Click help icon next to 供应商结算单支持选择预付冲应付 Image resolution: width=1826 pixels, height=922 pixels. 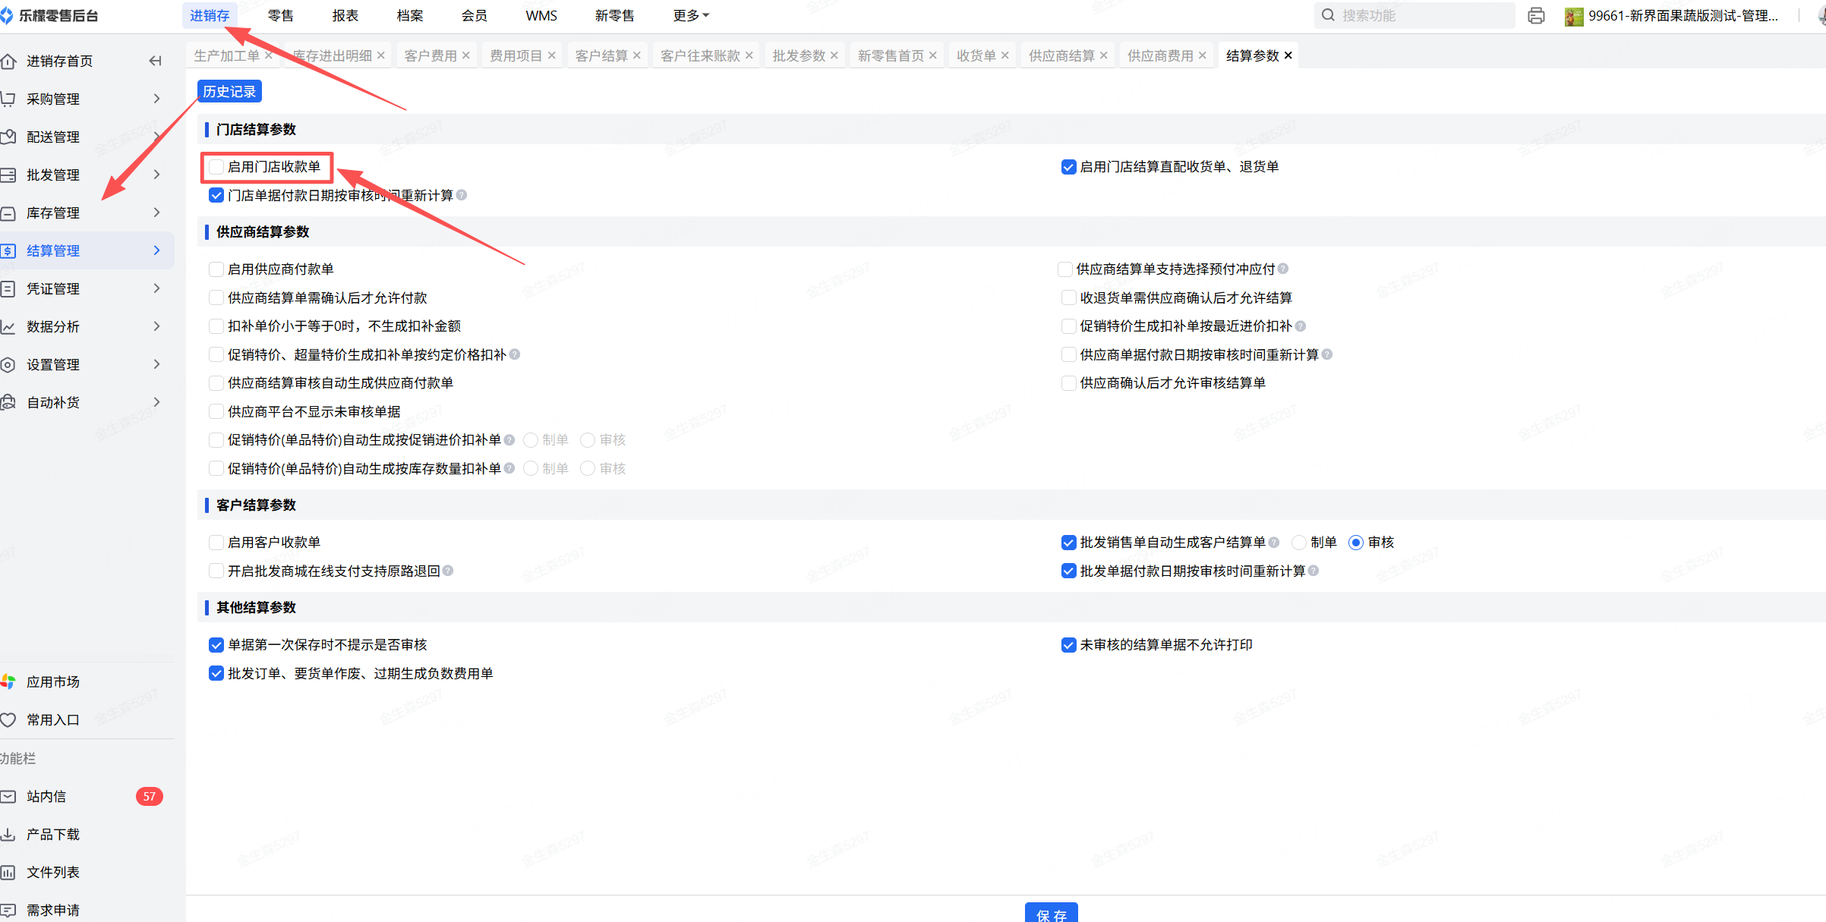click(1283, 269)
